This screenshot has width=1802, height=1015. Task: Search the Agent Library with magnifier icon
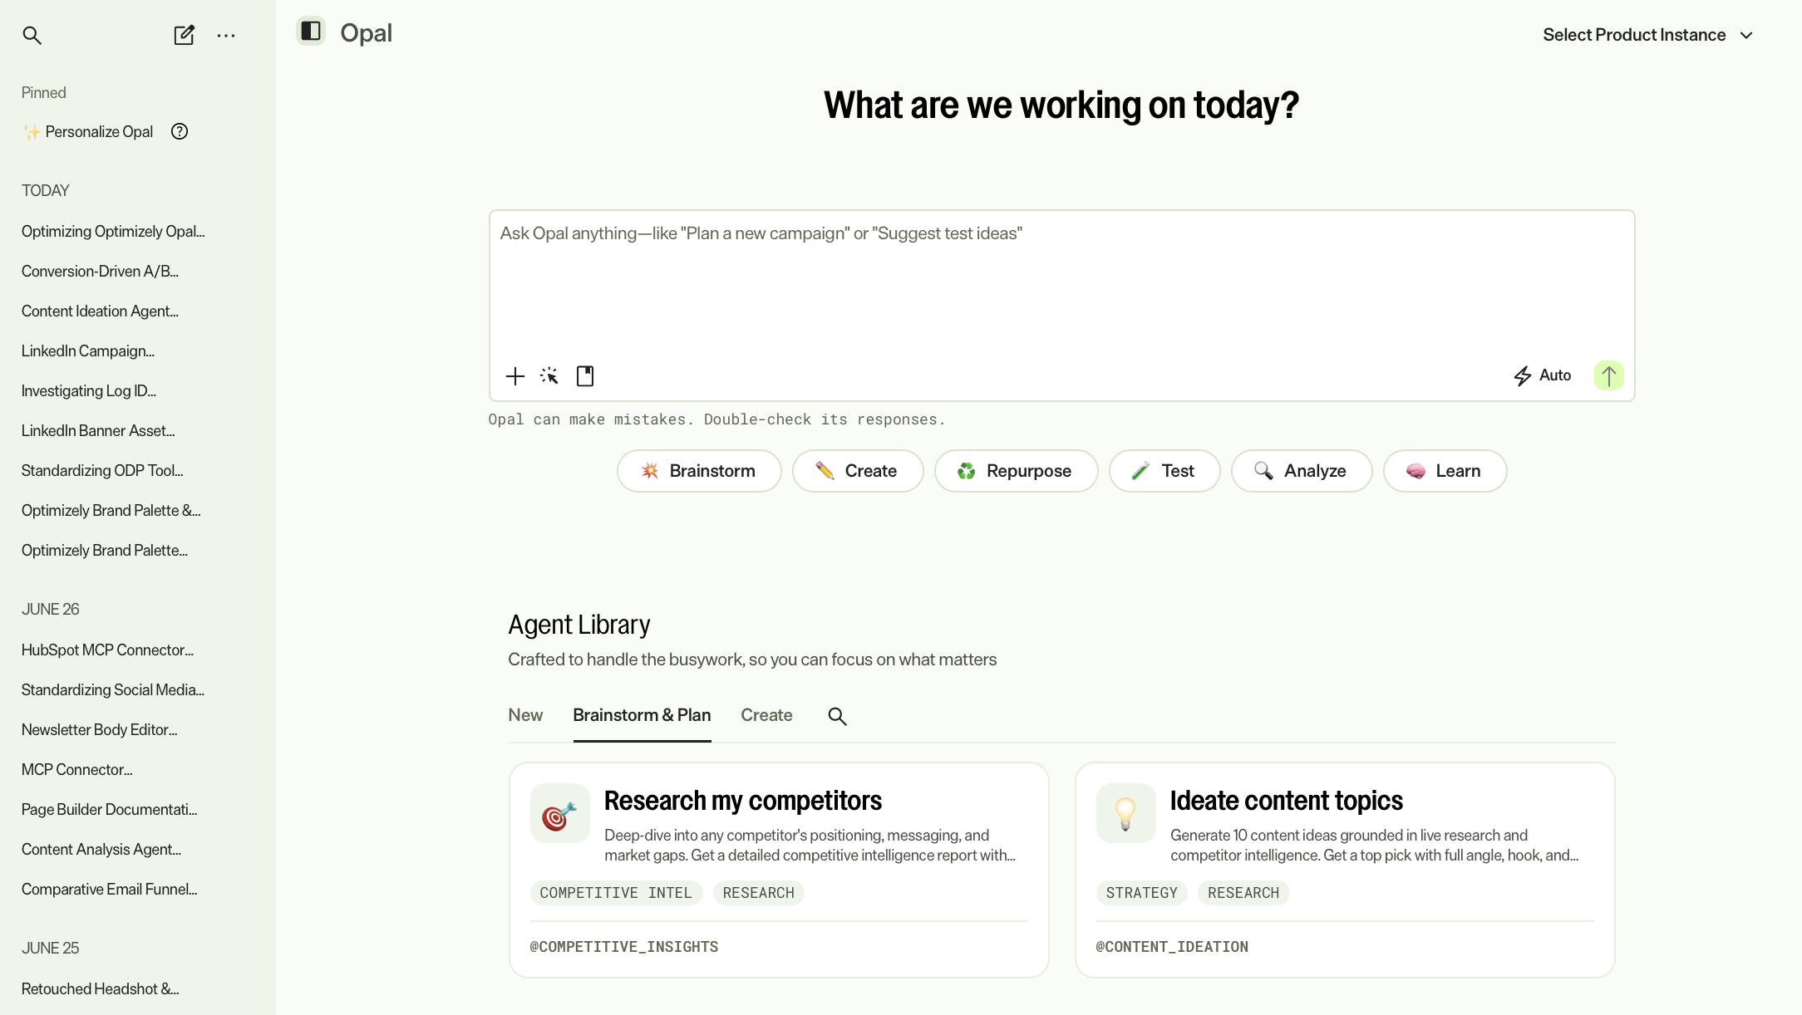[x=837, y=716]
